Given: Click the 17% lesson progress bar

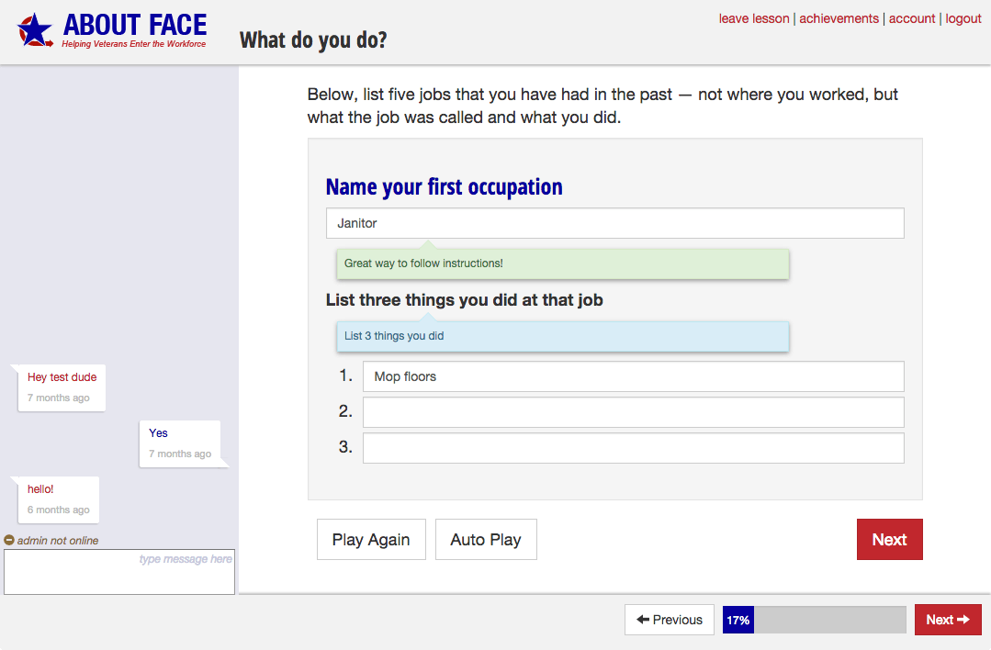Looking at the screenshot, I should pos(814,620).
